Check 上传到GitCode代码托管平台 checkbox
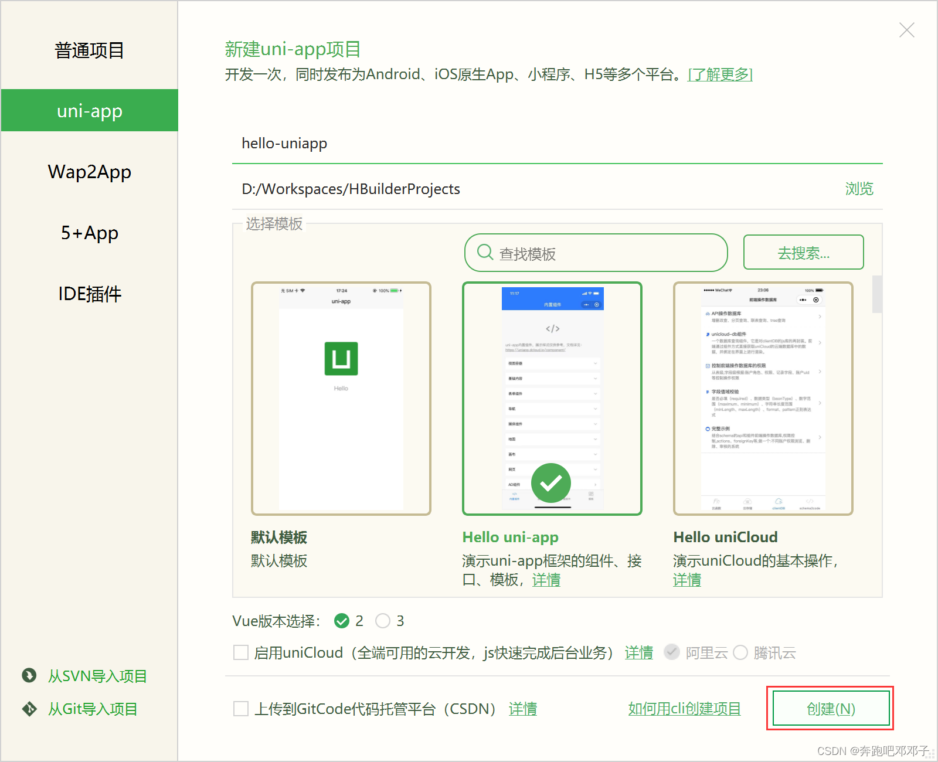Screen dimensions: 938x762 (x=241, y=709)
